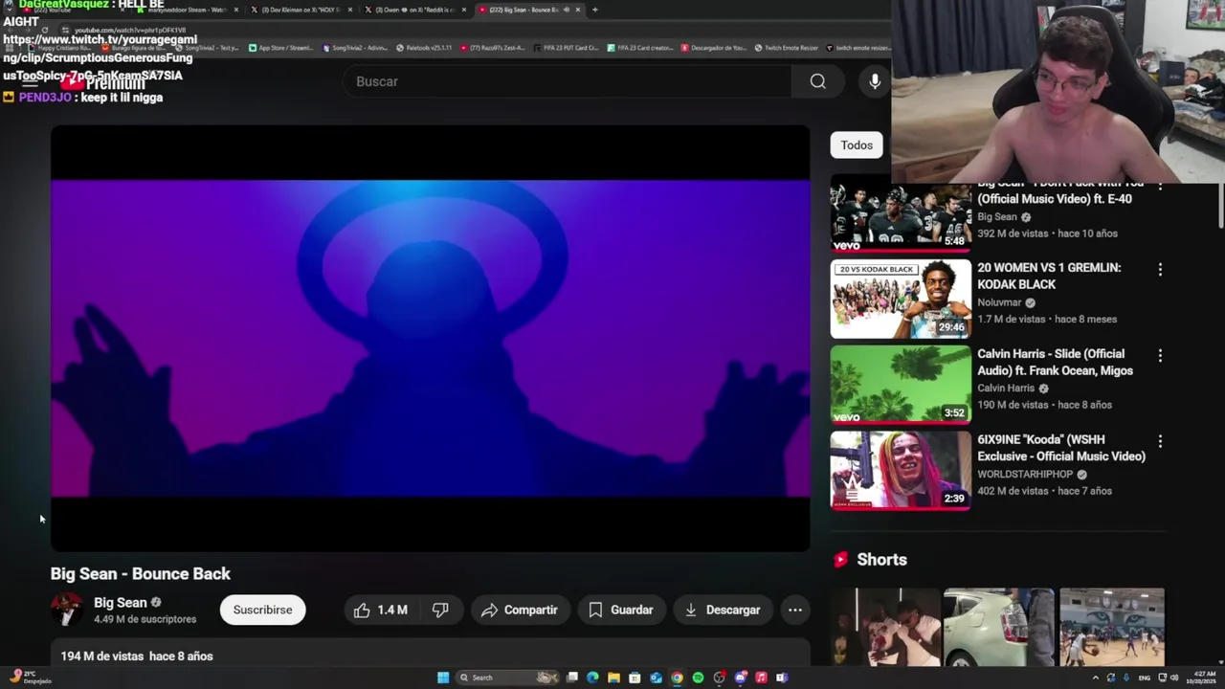The height and width of the screenshot is (689, 1225).
Task: Open more actions three-dot menu
Action: coord(794,610)
